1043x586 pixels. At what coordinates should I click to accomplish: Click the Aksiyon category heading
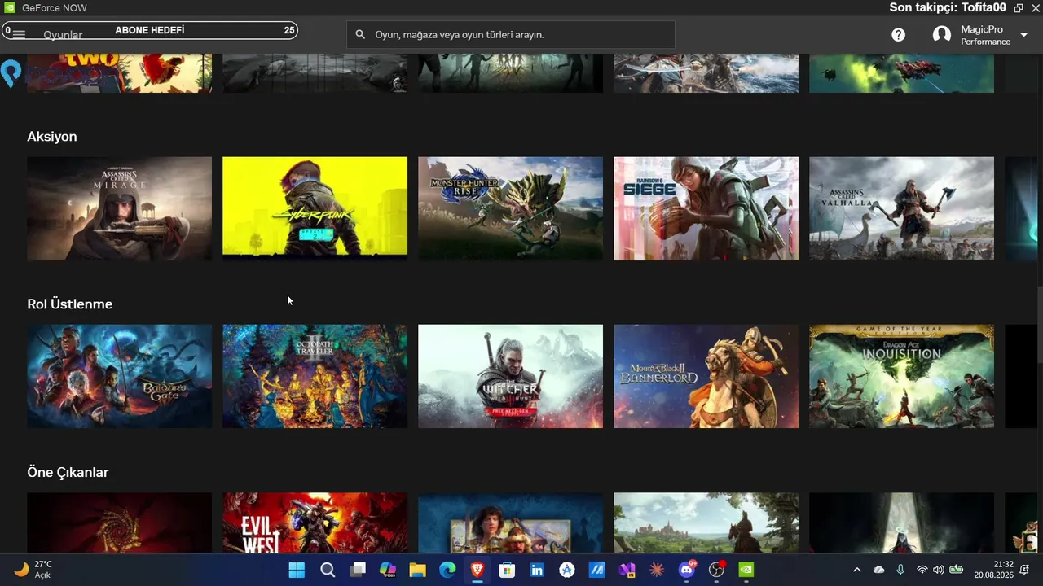point(52,137)
